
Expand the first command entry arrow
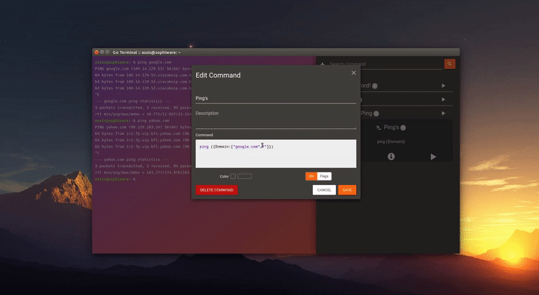(x=443, y=85)
